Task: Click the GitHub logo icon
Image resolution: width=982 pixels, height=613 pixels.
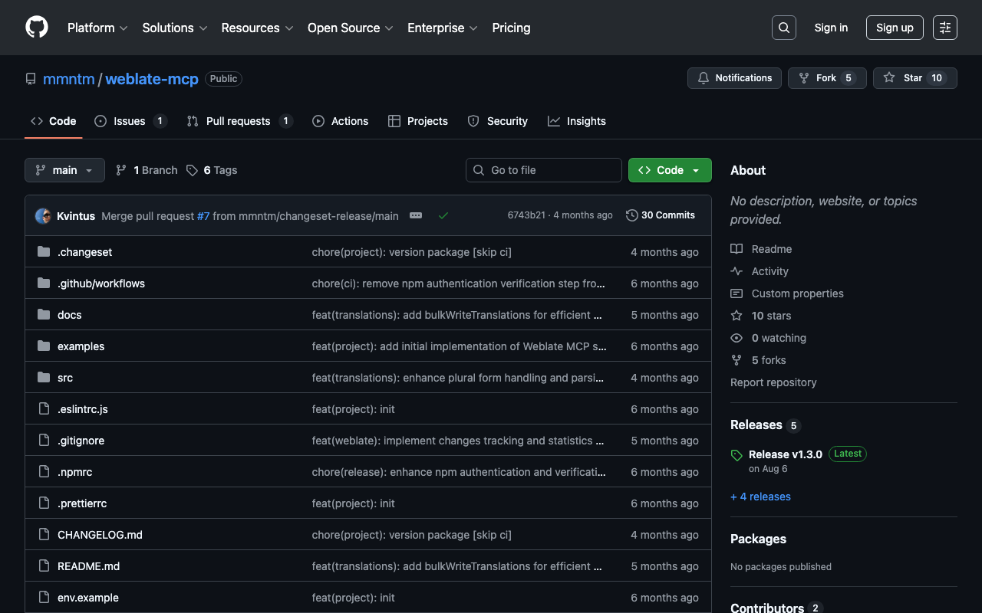Action: (37, 28)
